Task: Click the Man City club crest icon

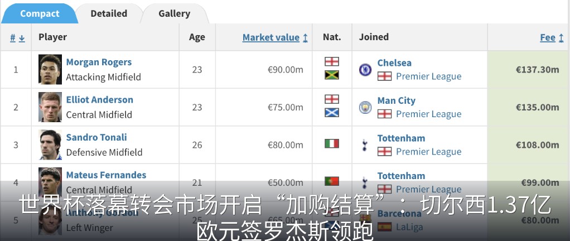Action: [365, 107]
